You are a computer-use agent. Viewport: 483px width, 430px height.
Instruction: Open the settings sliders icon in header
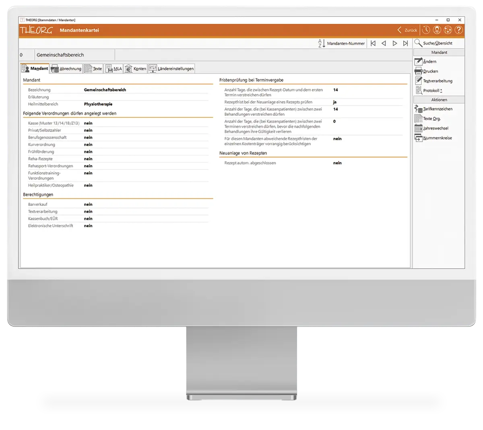pyautogui.click(x=448, y=30)
